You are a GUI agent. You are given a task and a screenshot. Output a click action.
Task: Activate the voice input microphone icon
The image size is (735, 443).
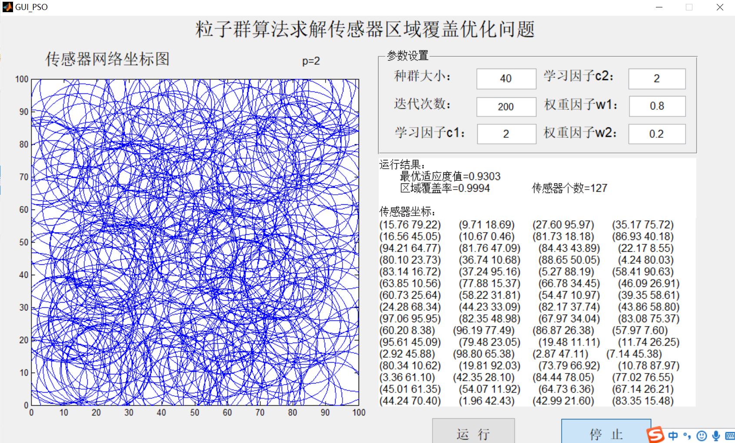716,435
